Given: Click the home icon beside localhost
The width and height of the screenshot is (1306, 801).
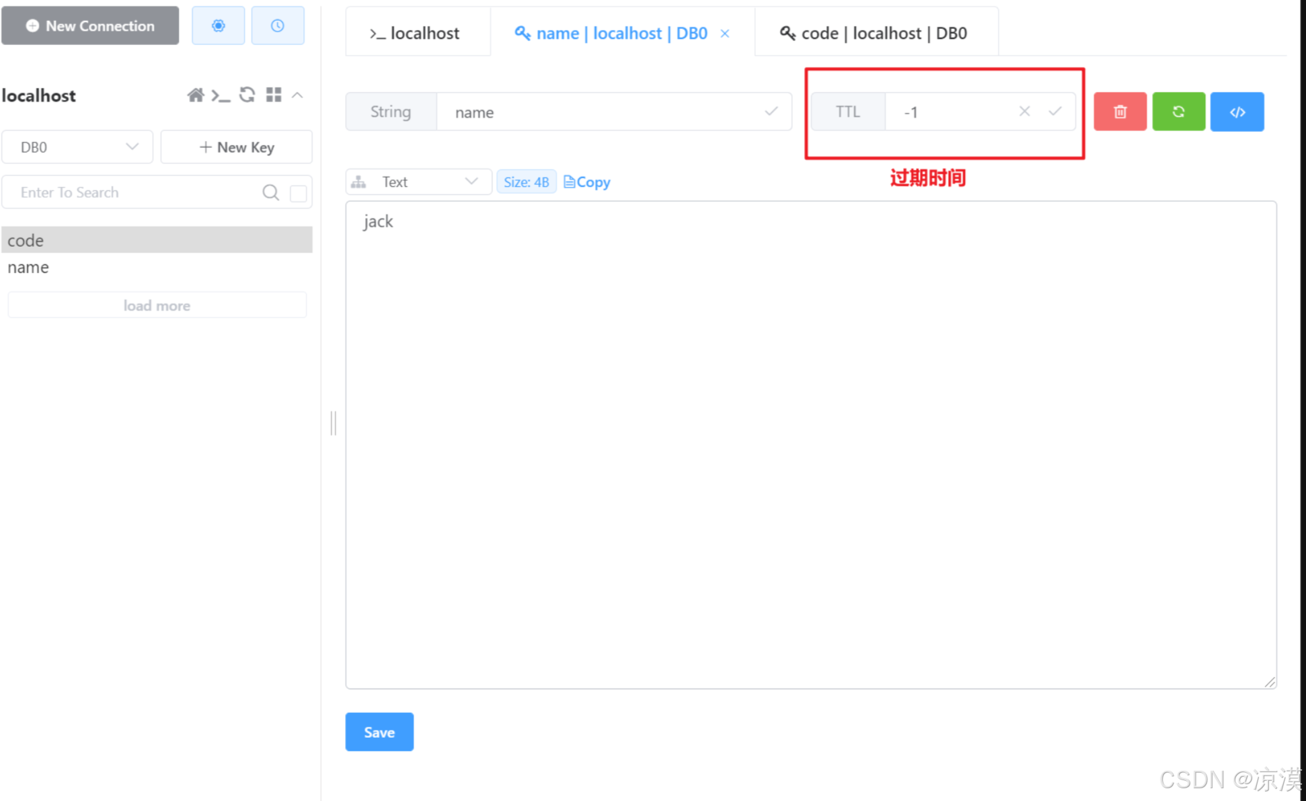Looking at the screenshot, I should click(x=195, y=95).
